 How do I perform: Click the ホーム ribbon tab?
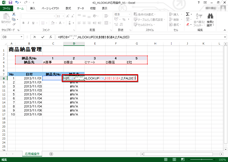point(20,9)
